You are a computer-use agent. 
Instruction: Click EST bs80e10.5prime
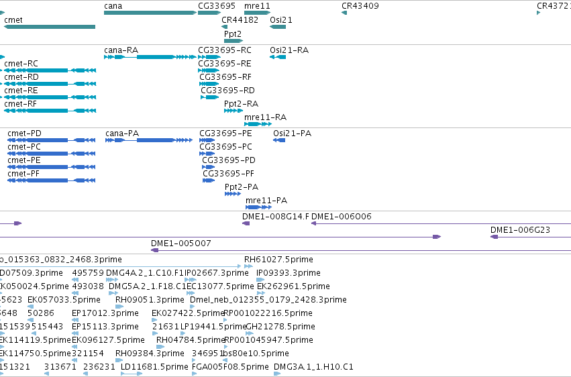pos(225,361)
